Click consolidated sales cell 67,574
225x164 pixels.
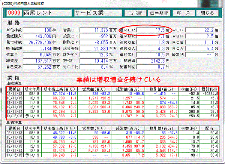coord(59,94)
